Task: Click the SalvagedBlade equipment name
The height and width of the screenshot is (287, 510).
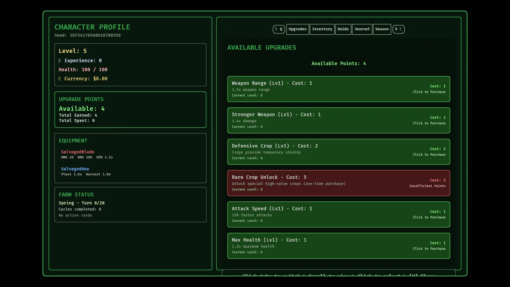Action: (x=78, y=152)
